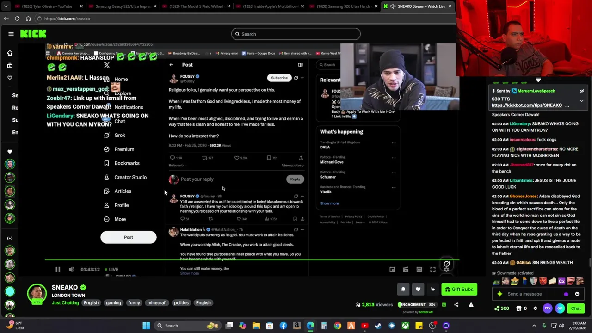Open the OBS Studio taskbar icon
This screenshot has height=333, width=592.
click(x=432, y=326)
